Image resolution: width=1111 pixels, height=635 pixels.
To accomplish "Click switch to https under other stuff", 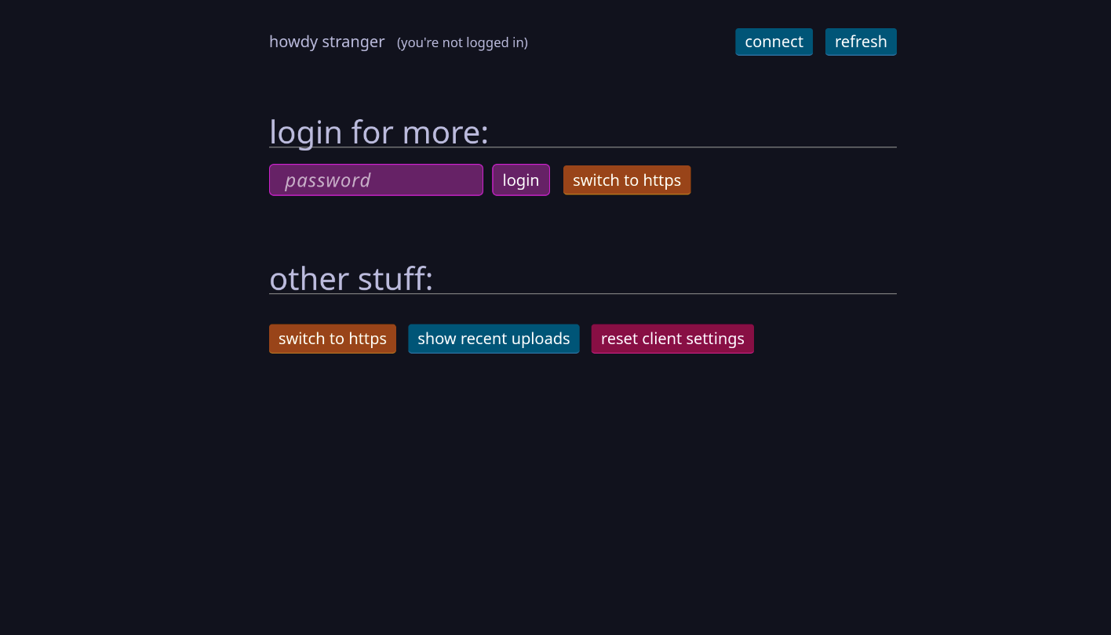I will (332, 339).
